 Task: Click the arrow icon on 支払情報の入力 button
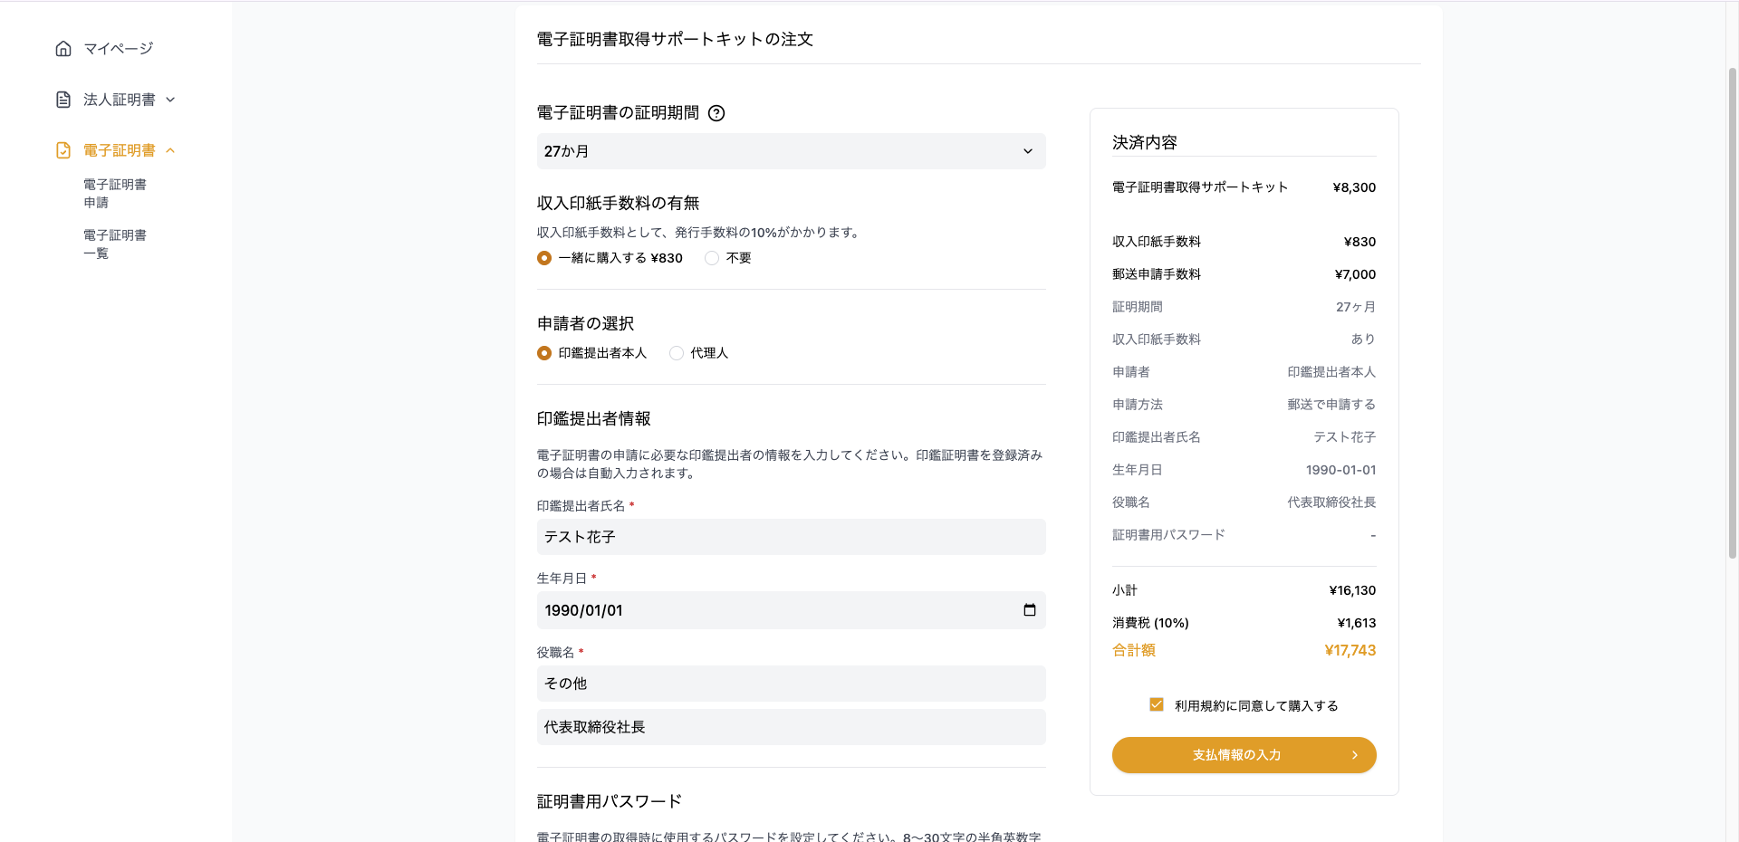pos(1355,755)
